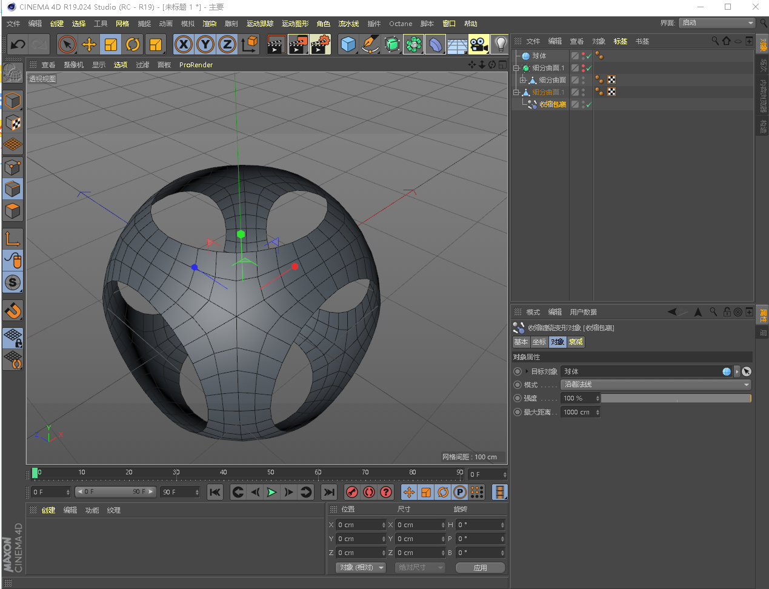This screenshot has height=589, width=769.
Task: Select the Move tool in toolbar
Action: pos(89,44)
